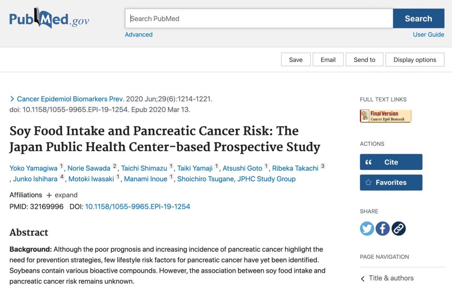This screenshot has width=452, height=288.
Task: Open author Taichi Shimazu
Action: point(144,169)
